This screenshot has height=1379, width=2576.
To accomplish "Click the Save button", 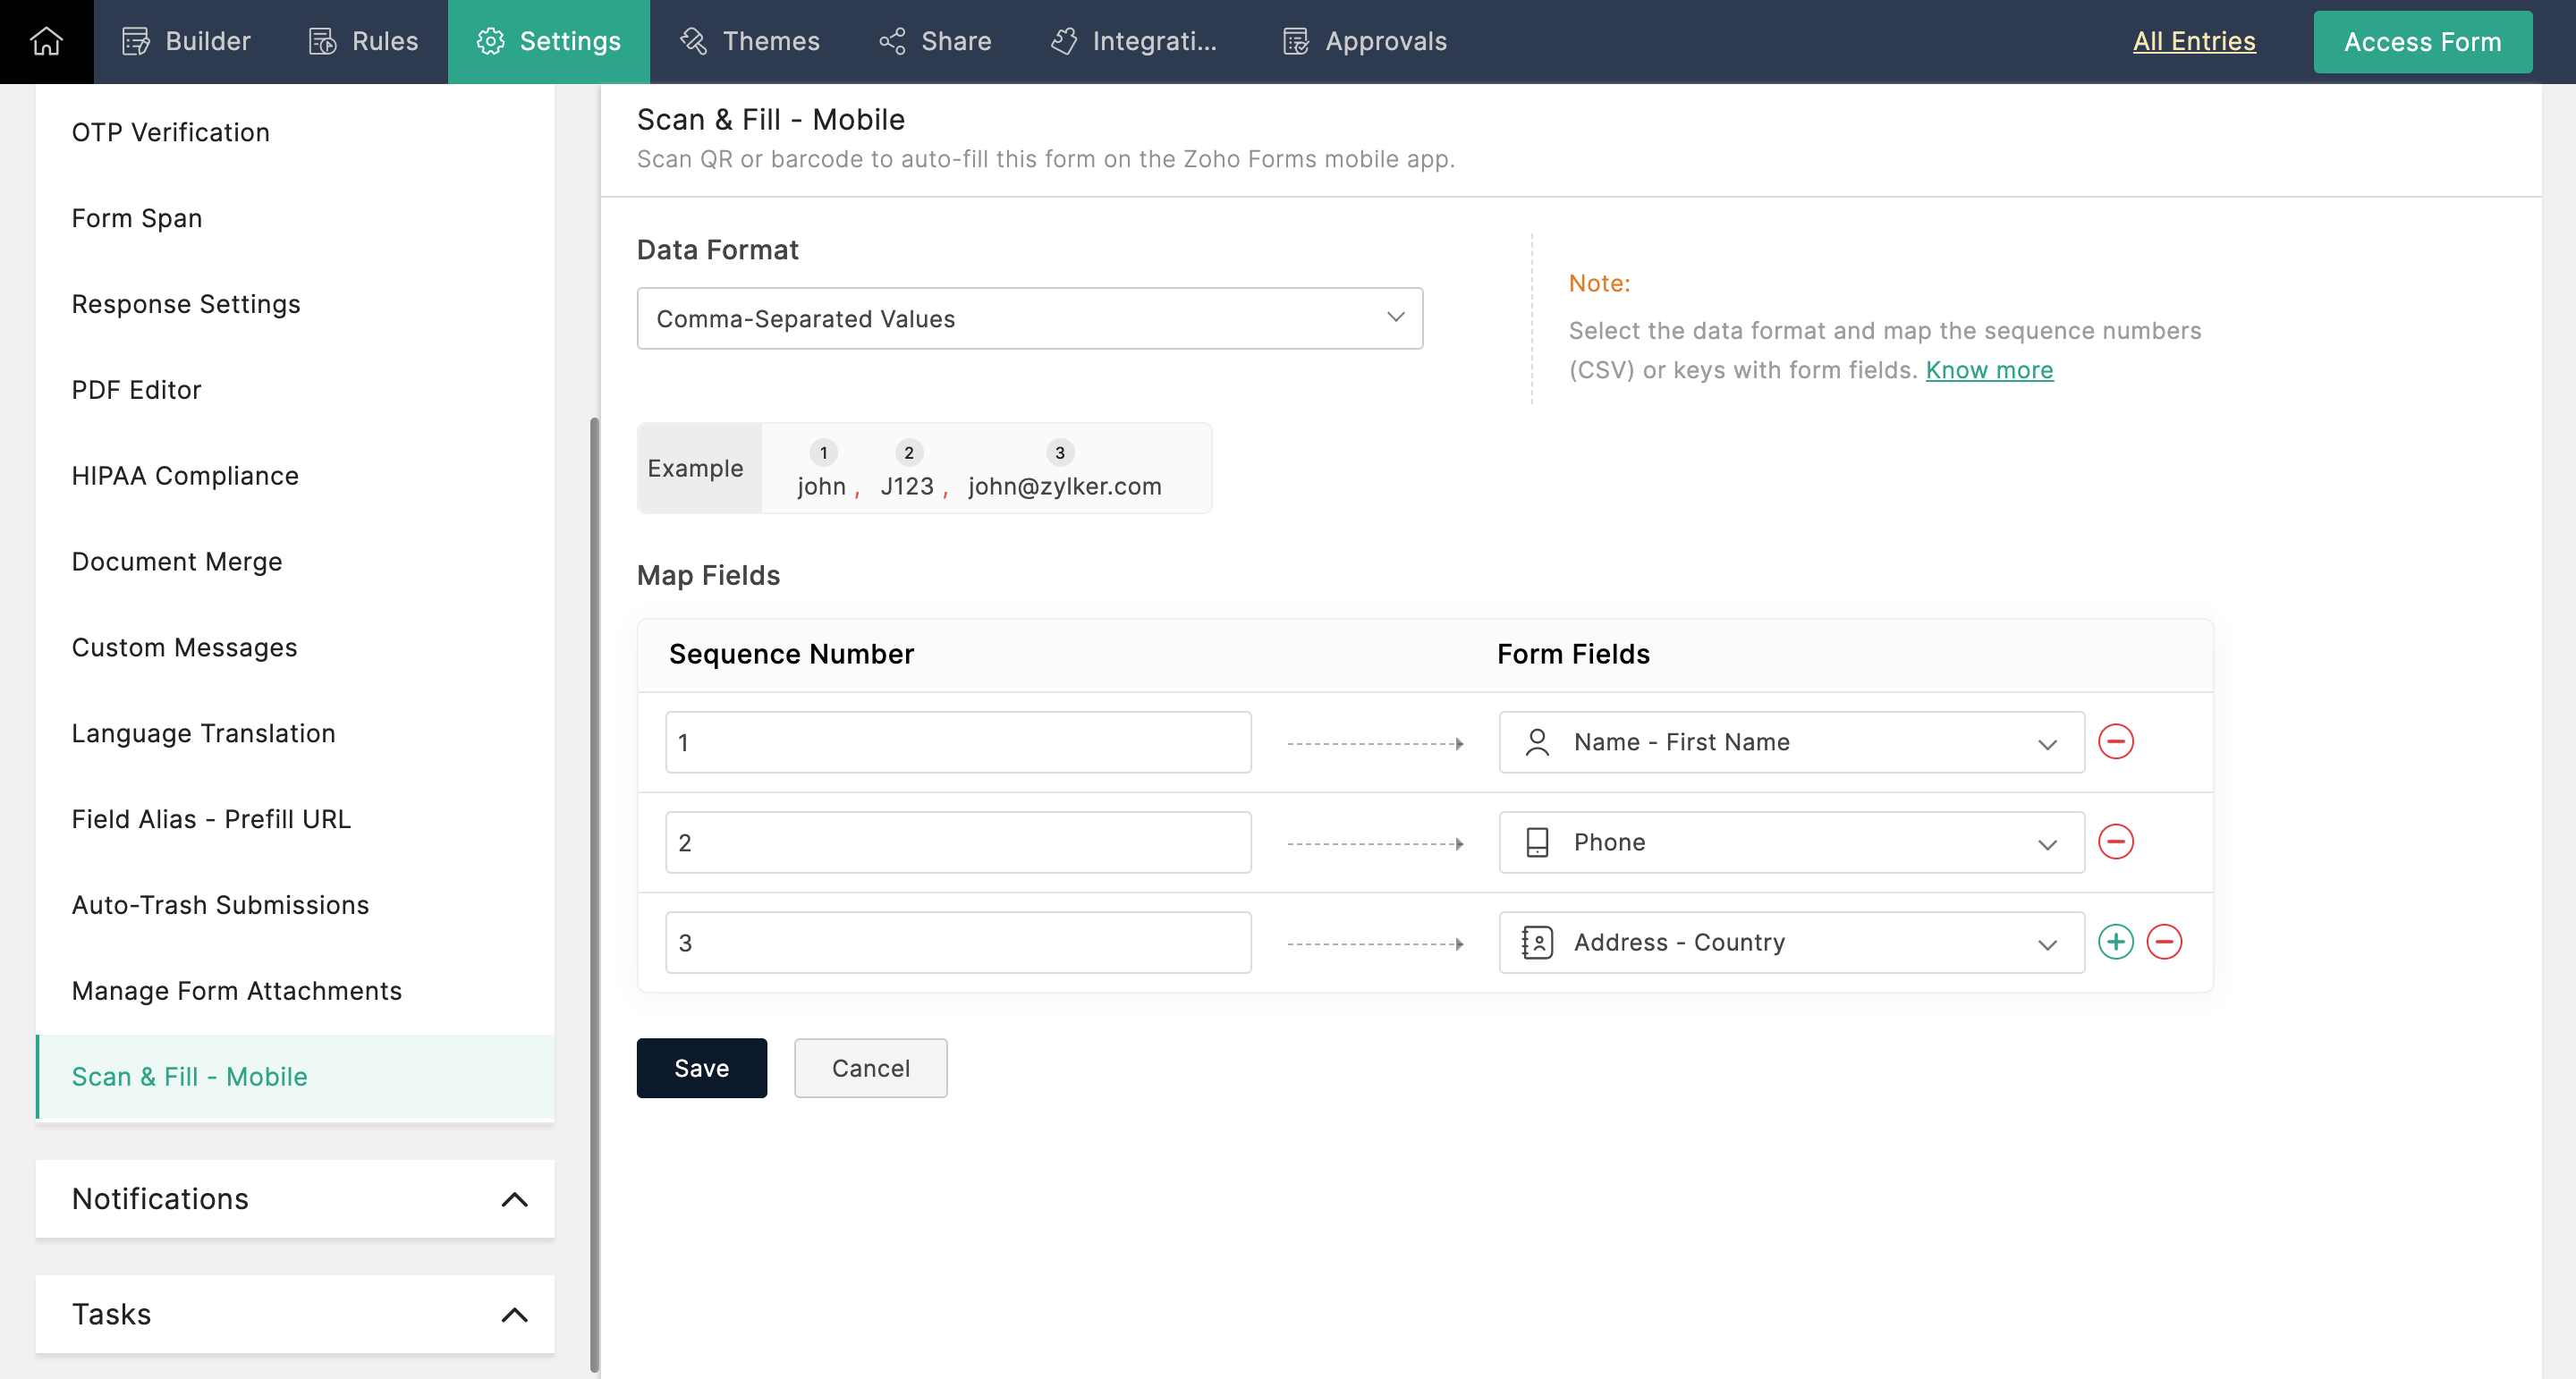I will tap(701, 1068).
